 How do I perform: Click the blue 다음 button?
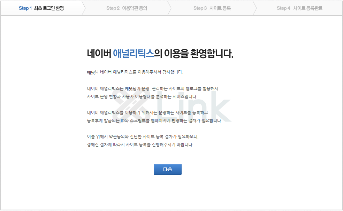(168, 169)
